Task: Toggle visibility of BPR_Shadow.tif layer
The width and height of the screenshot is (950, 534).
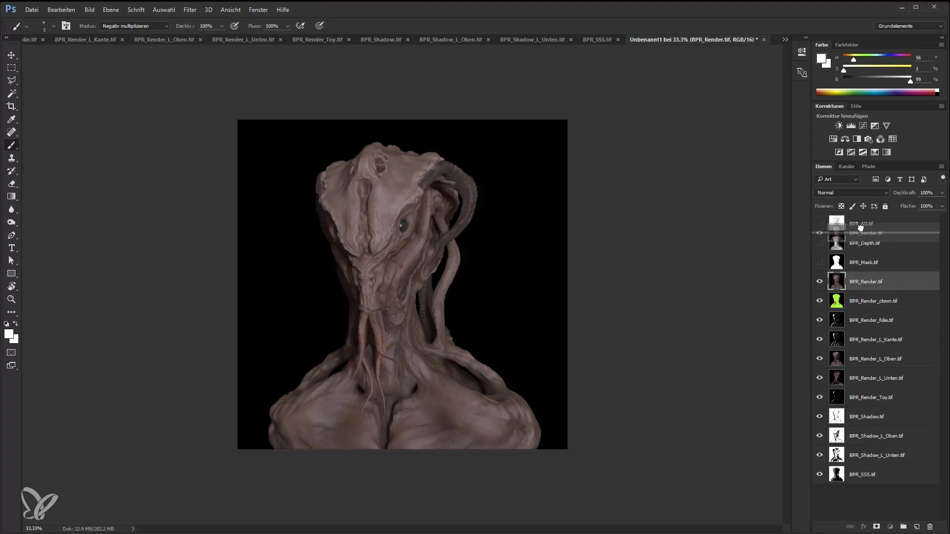Action: tap(820, 416)
